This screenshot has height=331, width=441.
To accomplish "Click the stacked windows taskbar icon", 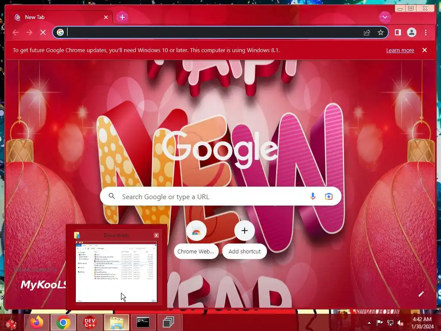I will point(169,322).
